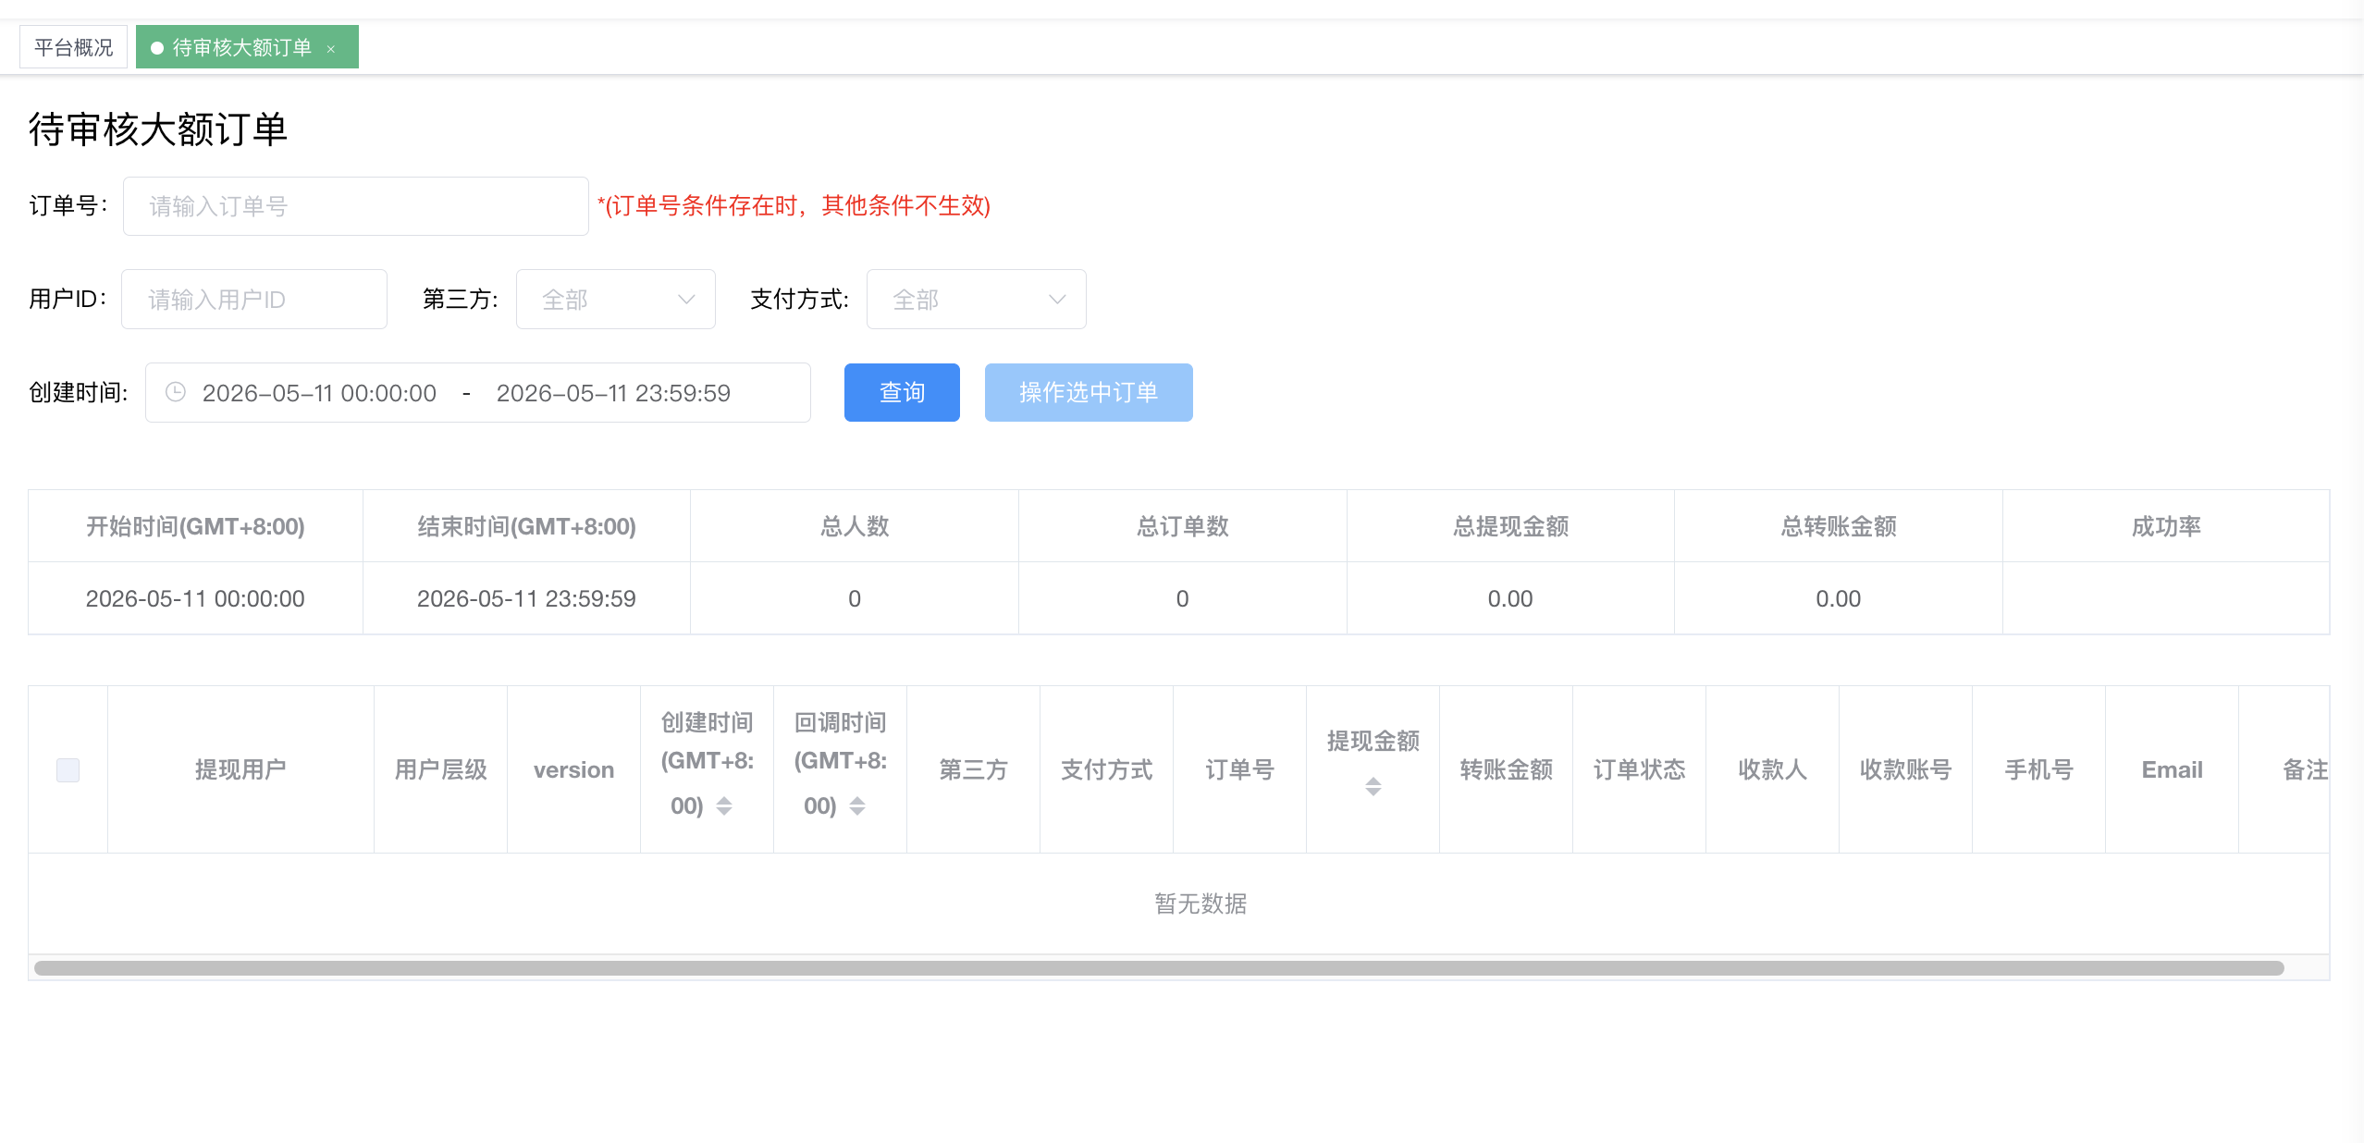The image size is (2364, 1143).
Task: Click the 待审核大额订单 page heading
Action: click(158, 129)
